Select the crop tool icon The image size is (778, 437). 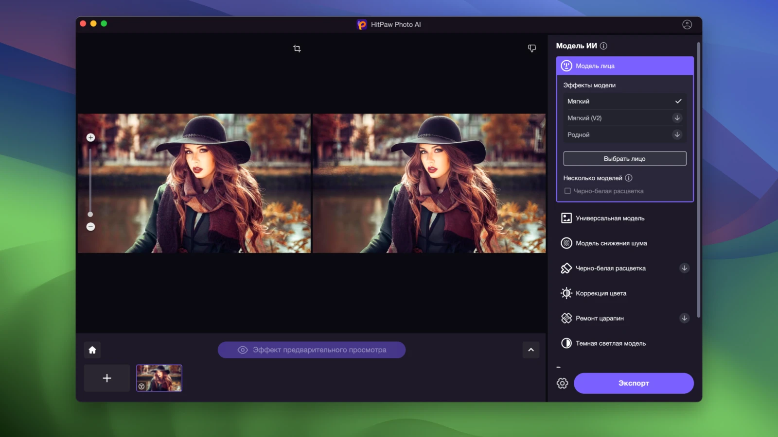point(297,49)
